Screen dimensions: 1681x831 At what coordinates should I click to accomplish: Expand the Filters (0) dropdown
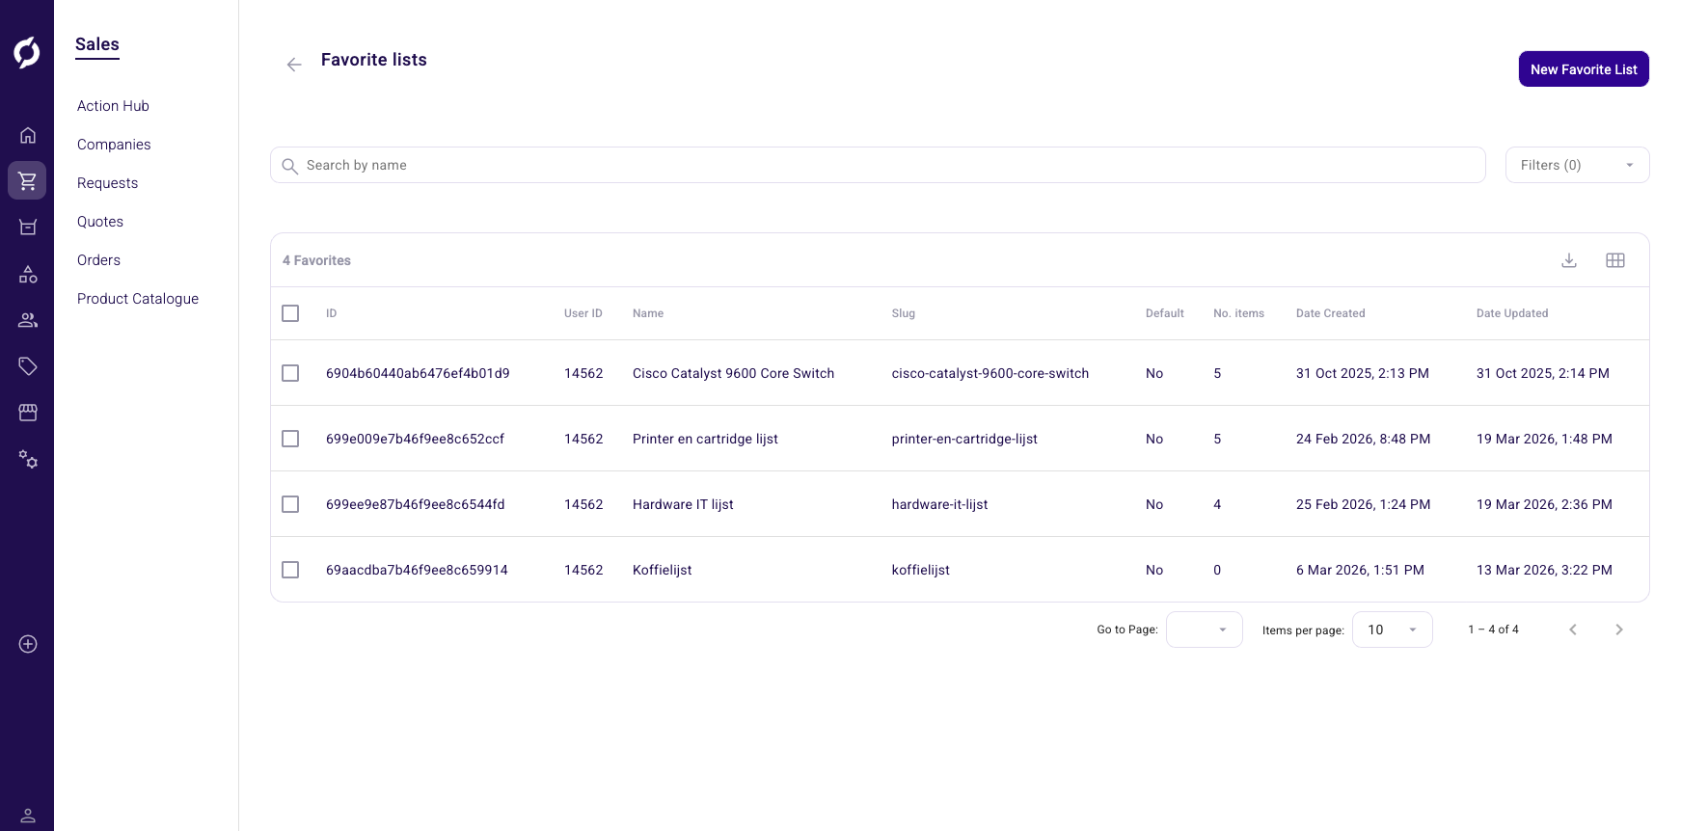point(1577,165)
